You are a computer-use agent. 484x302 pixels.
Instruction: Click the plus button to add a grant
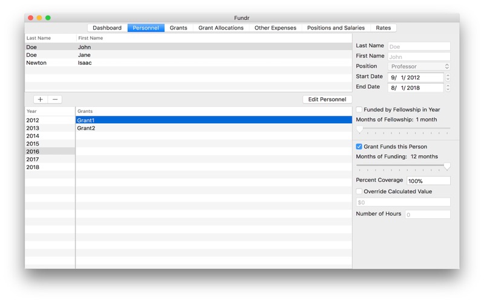pos(41,99)
